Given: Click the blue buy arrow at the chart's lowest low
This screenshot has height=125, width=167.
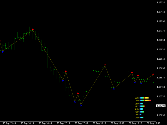Looking at the screenshot, I should tap(81, 105).
